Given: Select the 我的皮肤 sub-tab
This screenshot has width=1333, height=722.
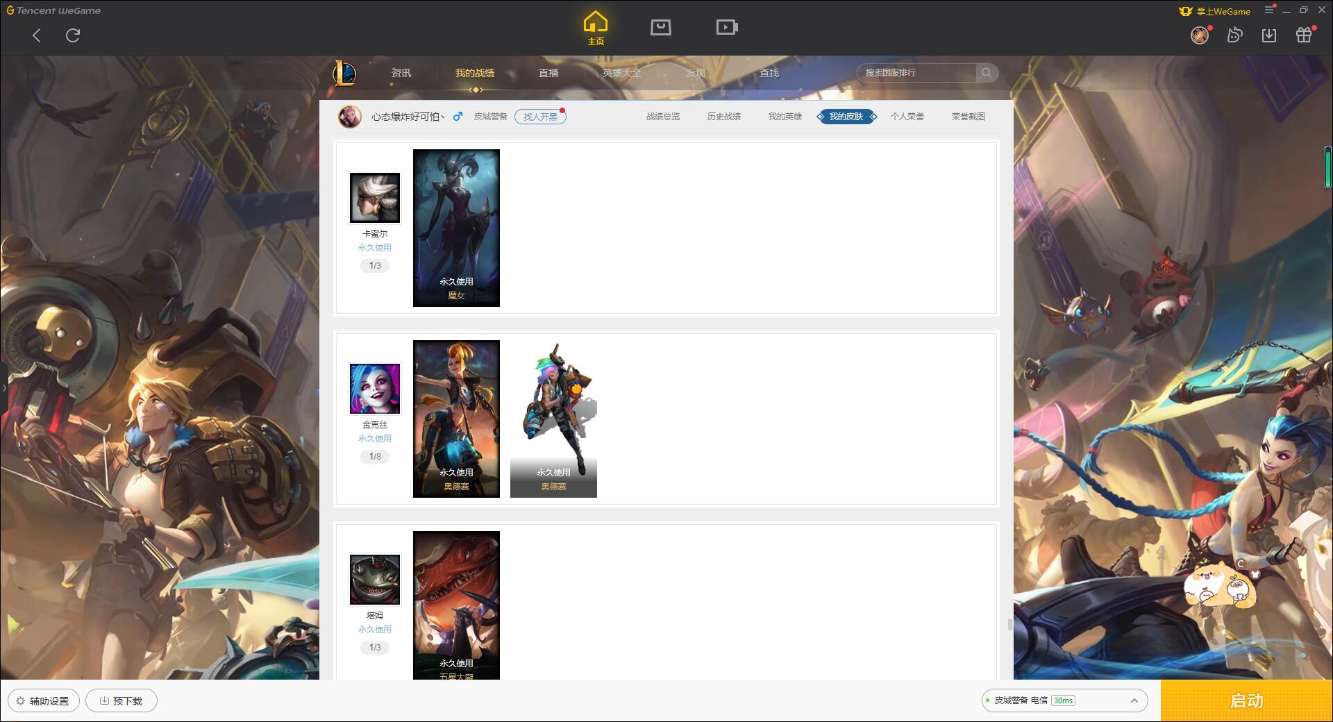Looking at the screenshot, I should point(846,117).
